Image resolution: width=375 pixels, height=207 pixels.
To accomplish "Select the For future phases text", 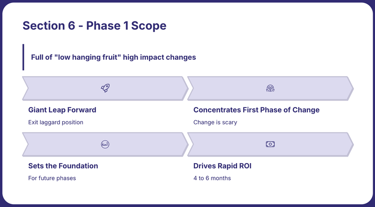I will coord(52,178).
